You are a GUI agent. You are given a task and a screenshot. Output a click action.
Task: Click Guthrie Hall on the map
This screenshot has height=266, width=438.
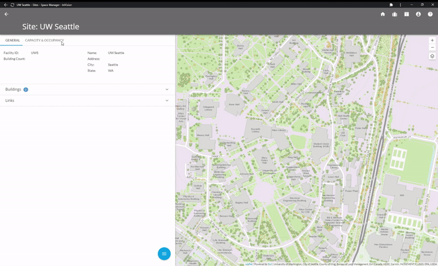click(198, 187)
